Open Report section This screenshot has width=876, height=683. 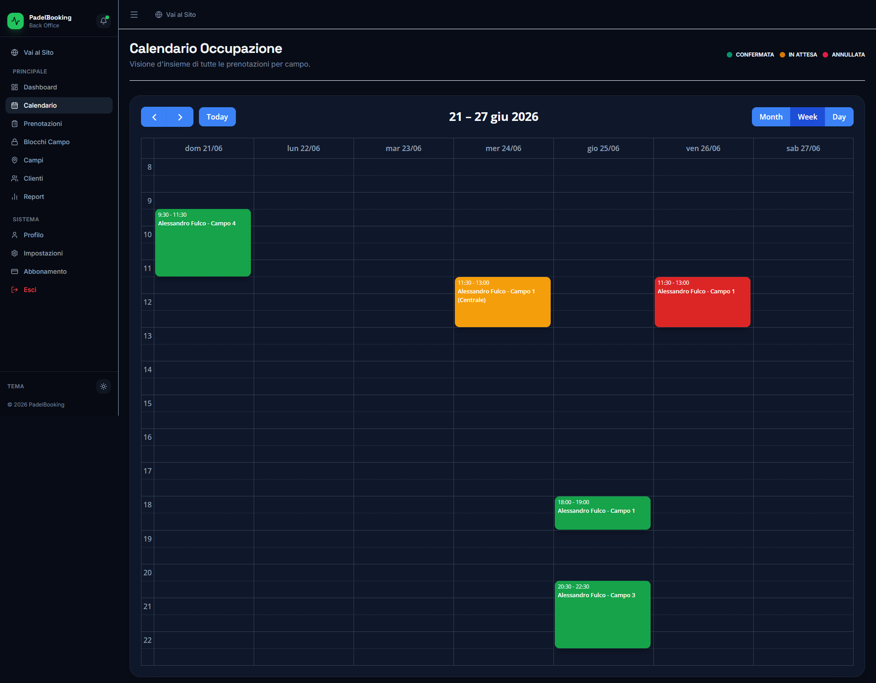point(59,197)
